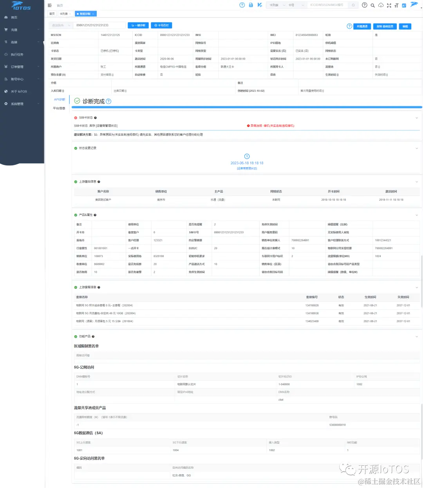Open 关于 IoTOS in the sidebar
The height and width of the screenshot is (488, 423).
(22, 92)
